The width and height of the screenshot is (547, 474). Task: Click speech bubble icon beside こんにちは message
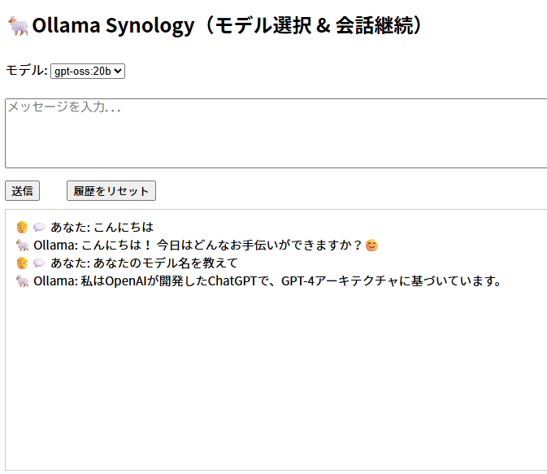pos(39,228)
